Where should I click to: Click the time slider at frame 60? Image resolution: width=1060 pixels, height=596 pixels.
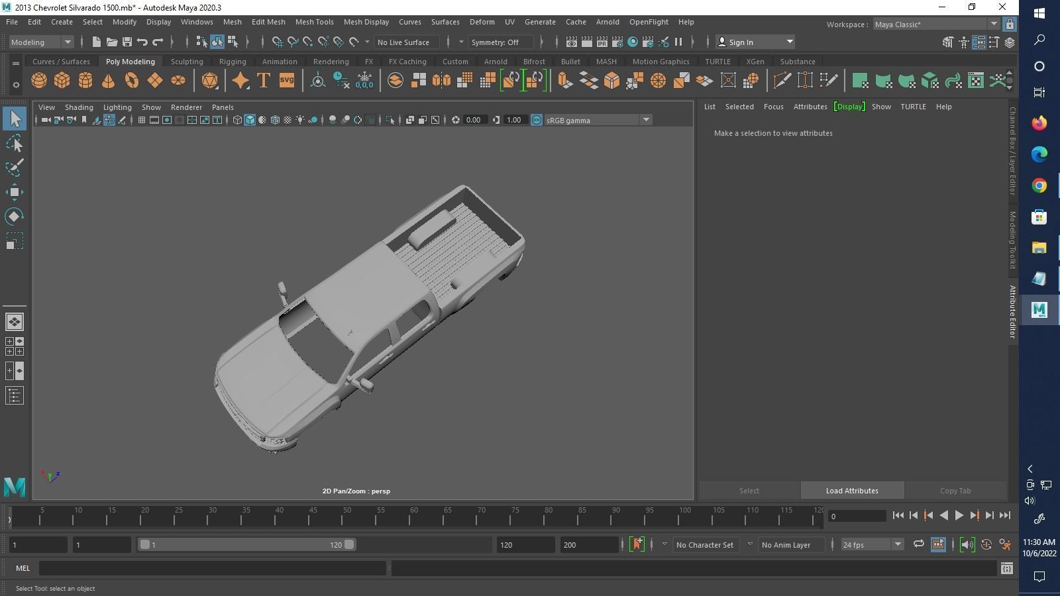pyautogui.click(x=414, y=517)
